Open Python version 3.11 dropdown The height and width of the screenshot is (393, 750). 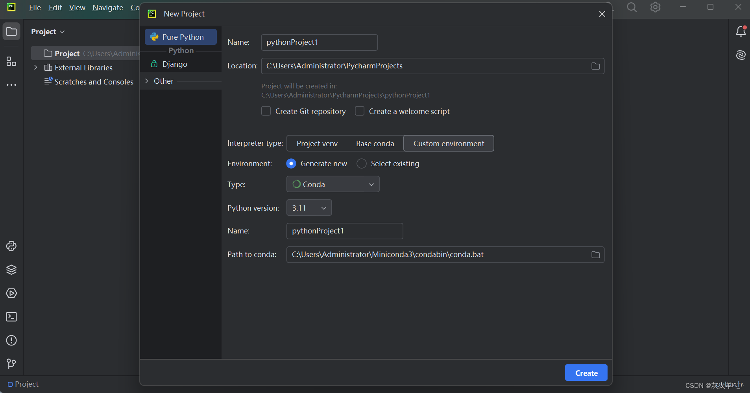pyautogui.click(x=309, y=208)
